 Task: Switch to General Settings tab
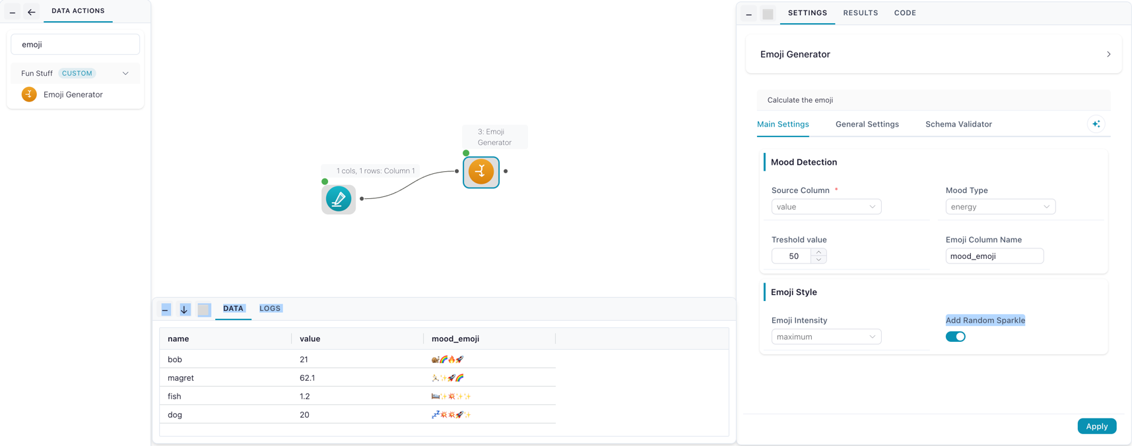[x=867, y=124]
